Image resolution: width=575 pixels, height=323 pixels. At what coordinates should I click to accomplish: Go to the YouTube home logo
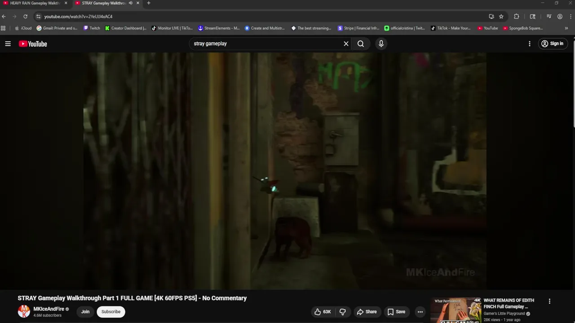click(x=33, y=44)
